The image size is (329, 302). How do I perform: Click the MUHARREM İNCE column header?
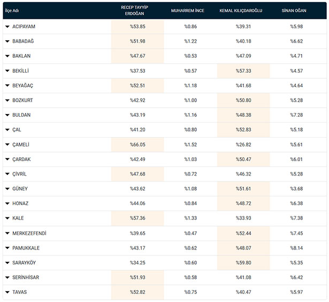pyautogui.click(x=188, y=11)
